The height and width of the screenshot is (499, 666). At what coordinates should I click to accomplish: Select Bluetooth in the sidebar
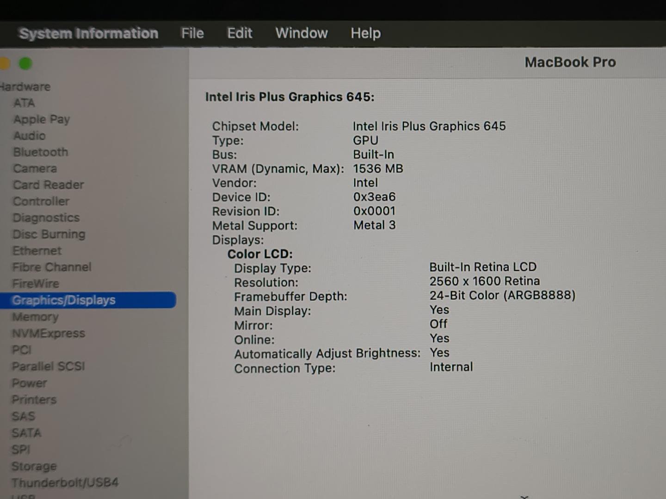coord(41,152)
